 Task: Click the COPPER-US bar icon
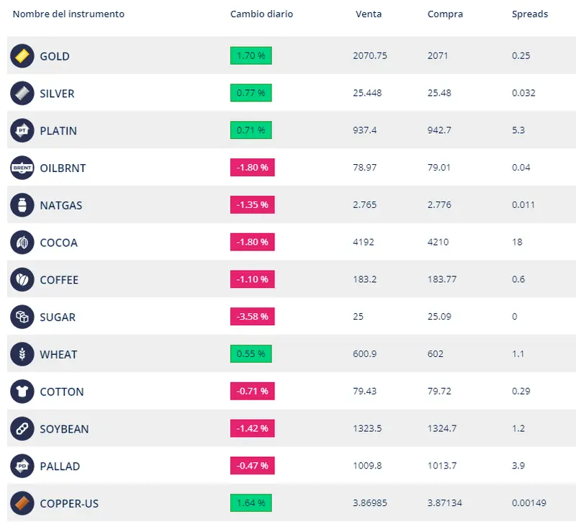(22, 503)
